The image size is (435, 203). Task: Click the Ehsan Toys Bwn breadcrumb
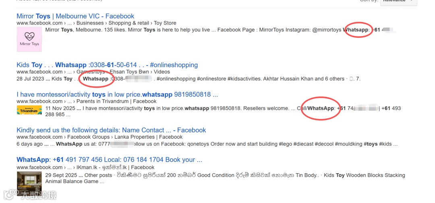click(x=129, y=72)
